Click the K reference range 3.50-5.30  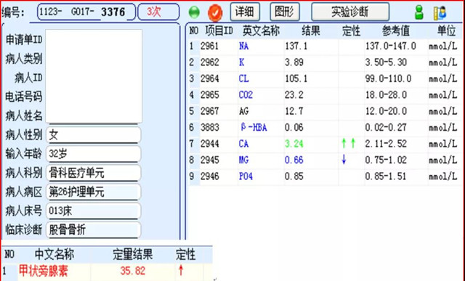pos(386,62)
